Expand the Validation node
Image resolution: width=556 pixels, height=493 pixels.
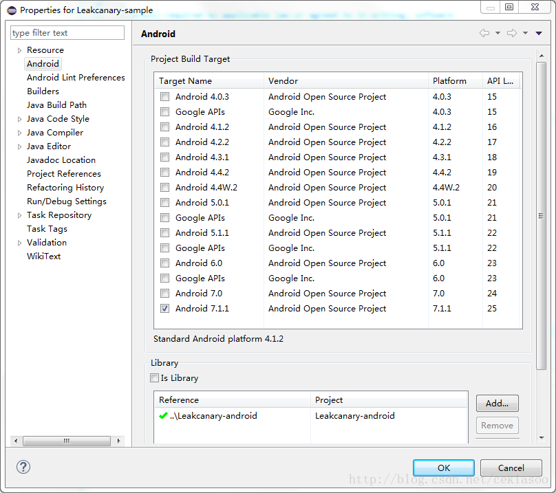pyautogui.click(x=19, y=243)
